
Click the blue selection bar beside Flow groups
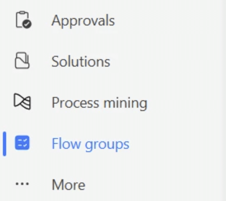[5, 144]
